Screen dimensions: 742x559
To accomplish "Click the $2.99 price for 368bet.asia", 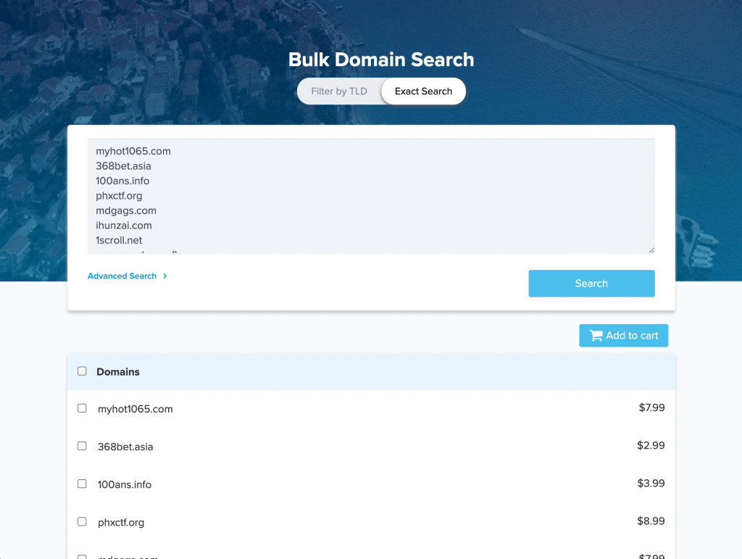I will click(x=651, y=445).
